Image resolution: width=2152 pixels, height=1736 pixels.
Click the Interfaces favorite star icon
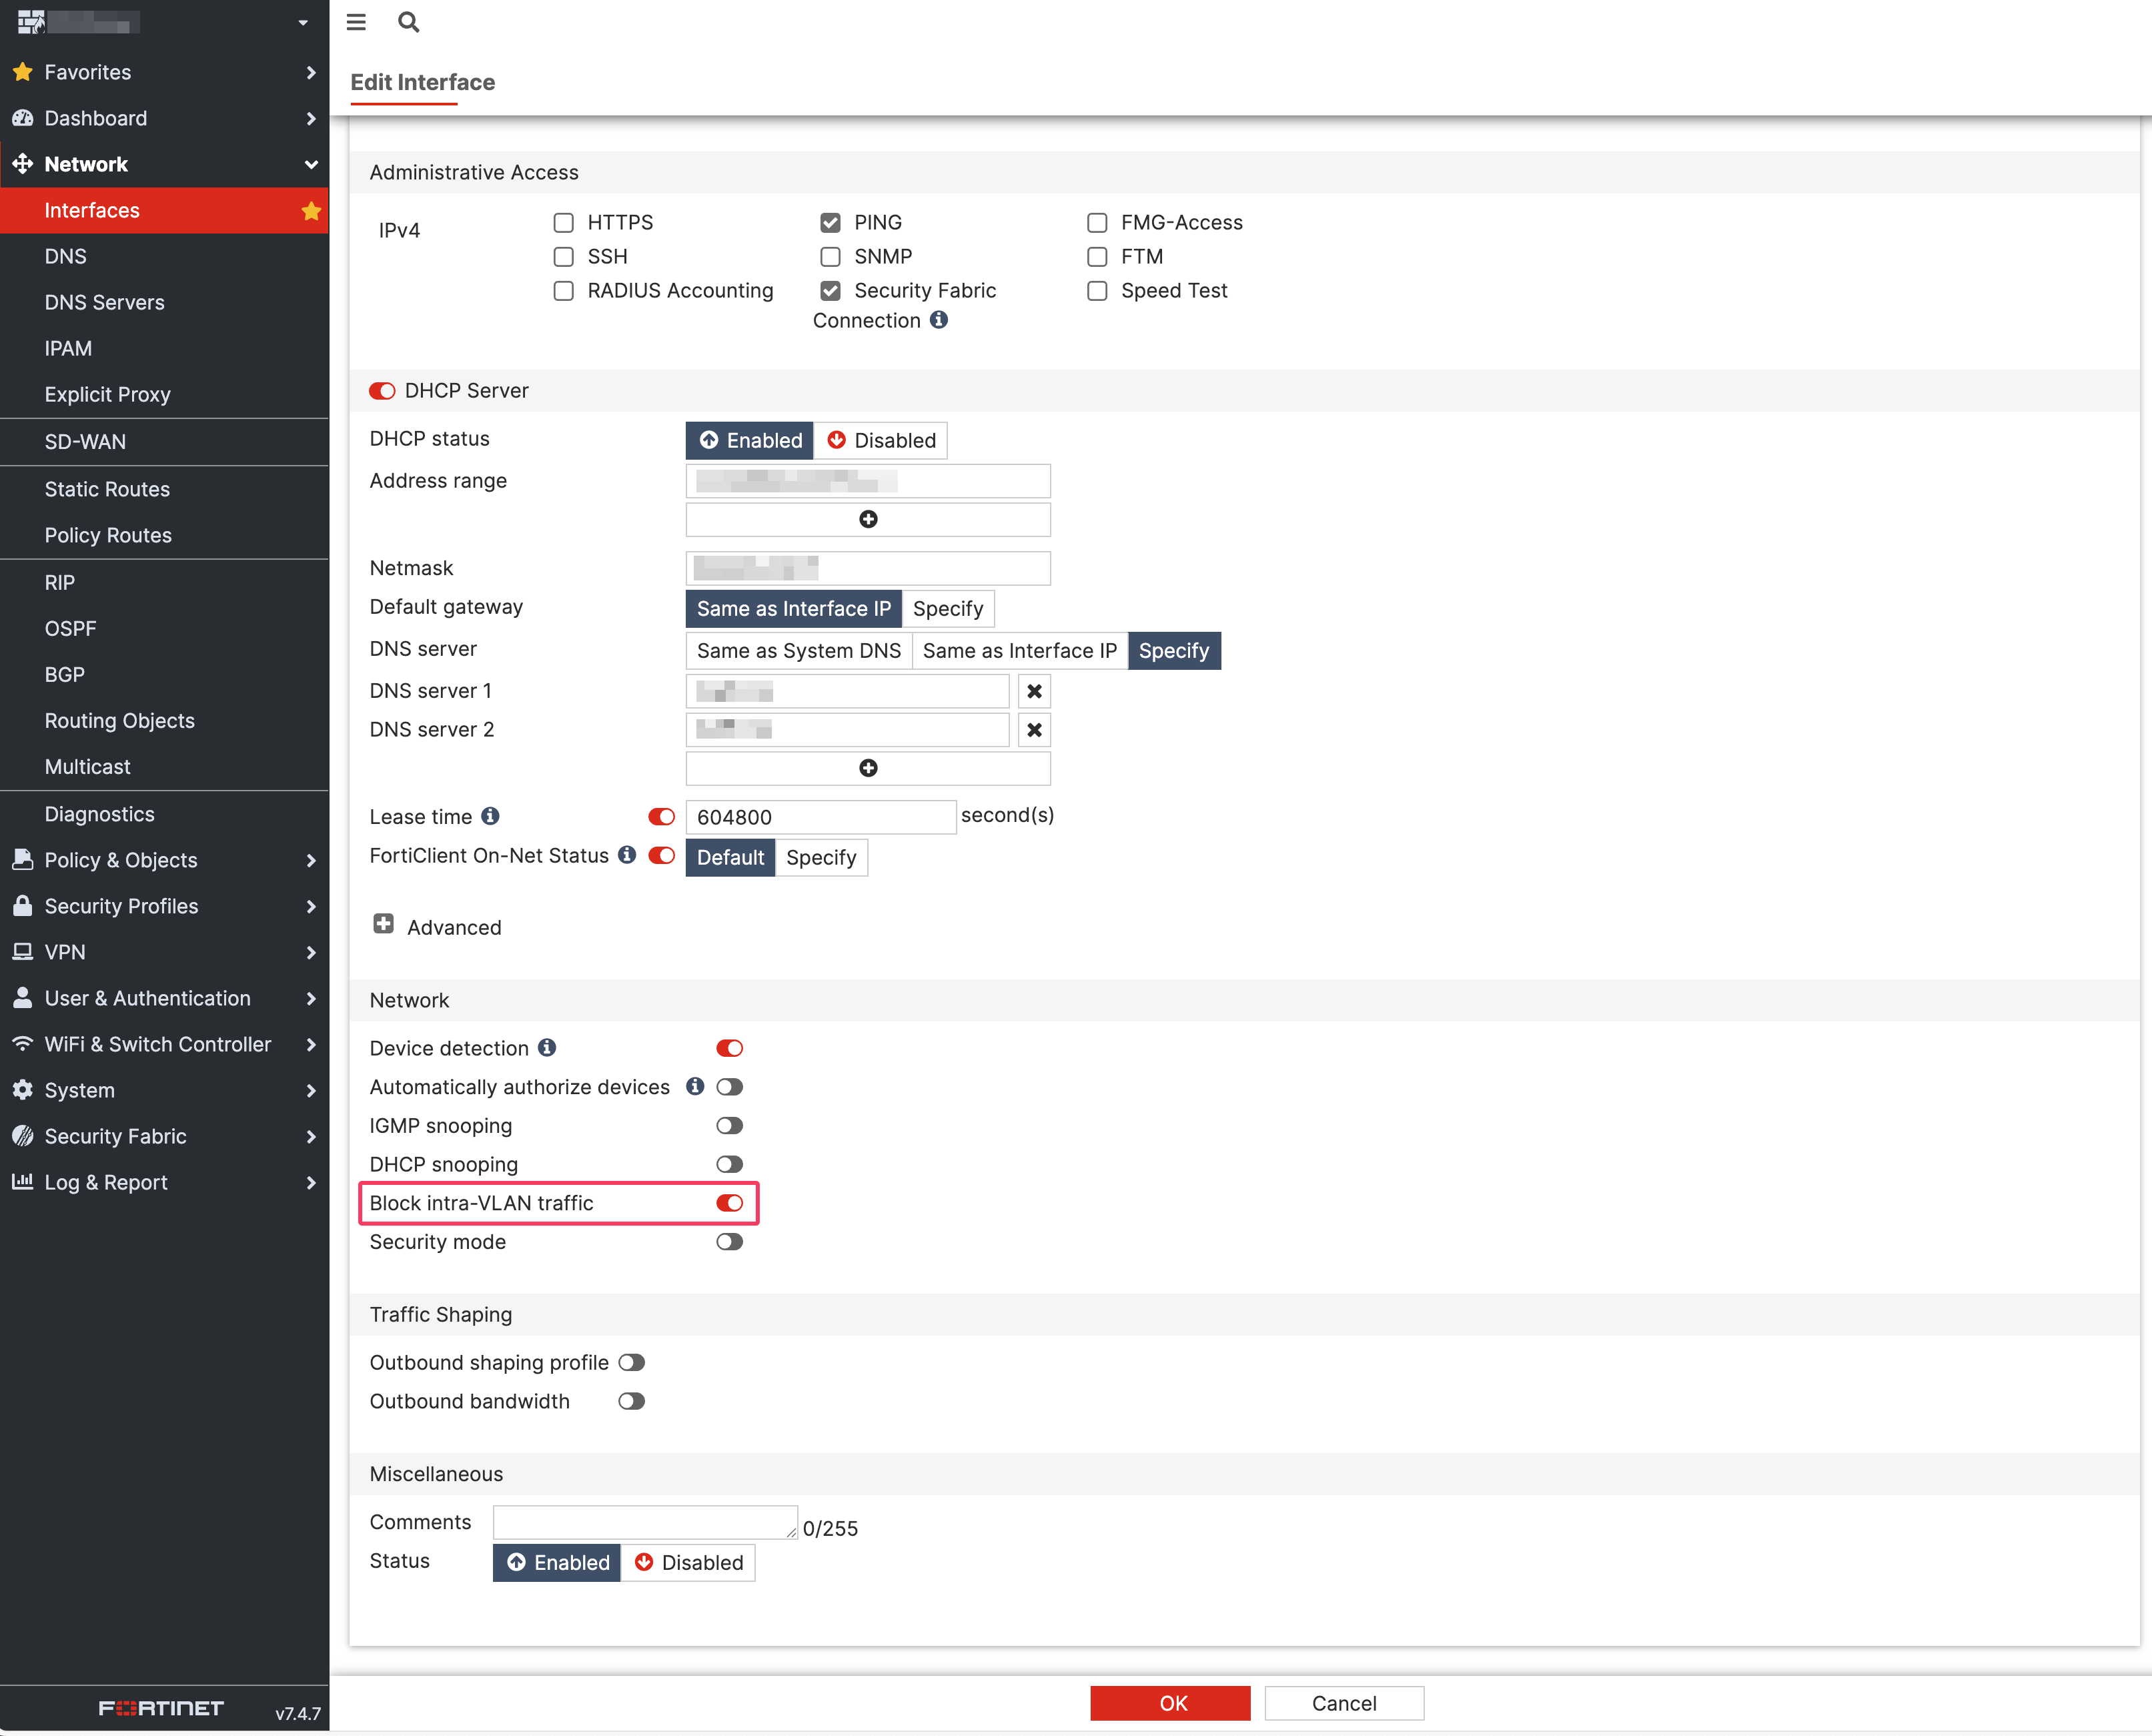click(x=311, y=211)
